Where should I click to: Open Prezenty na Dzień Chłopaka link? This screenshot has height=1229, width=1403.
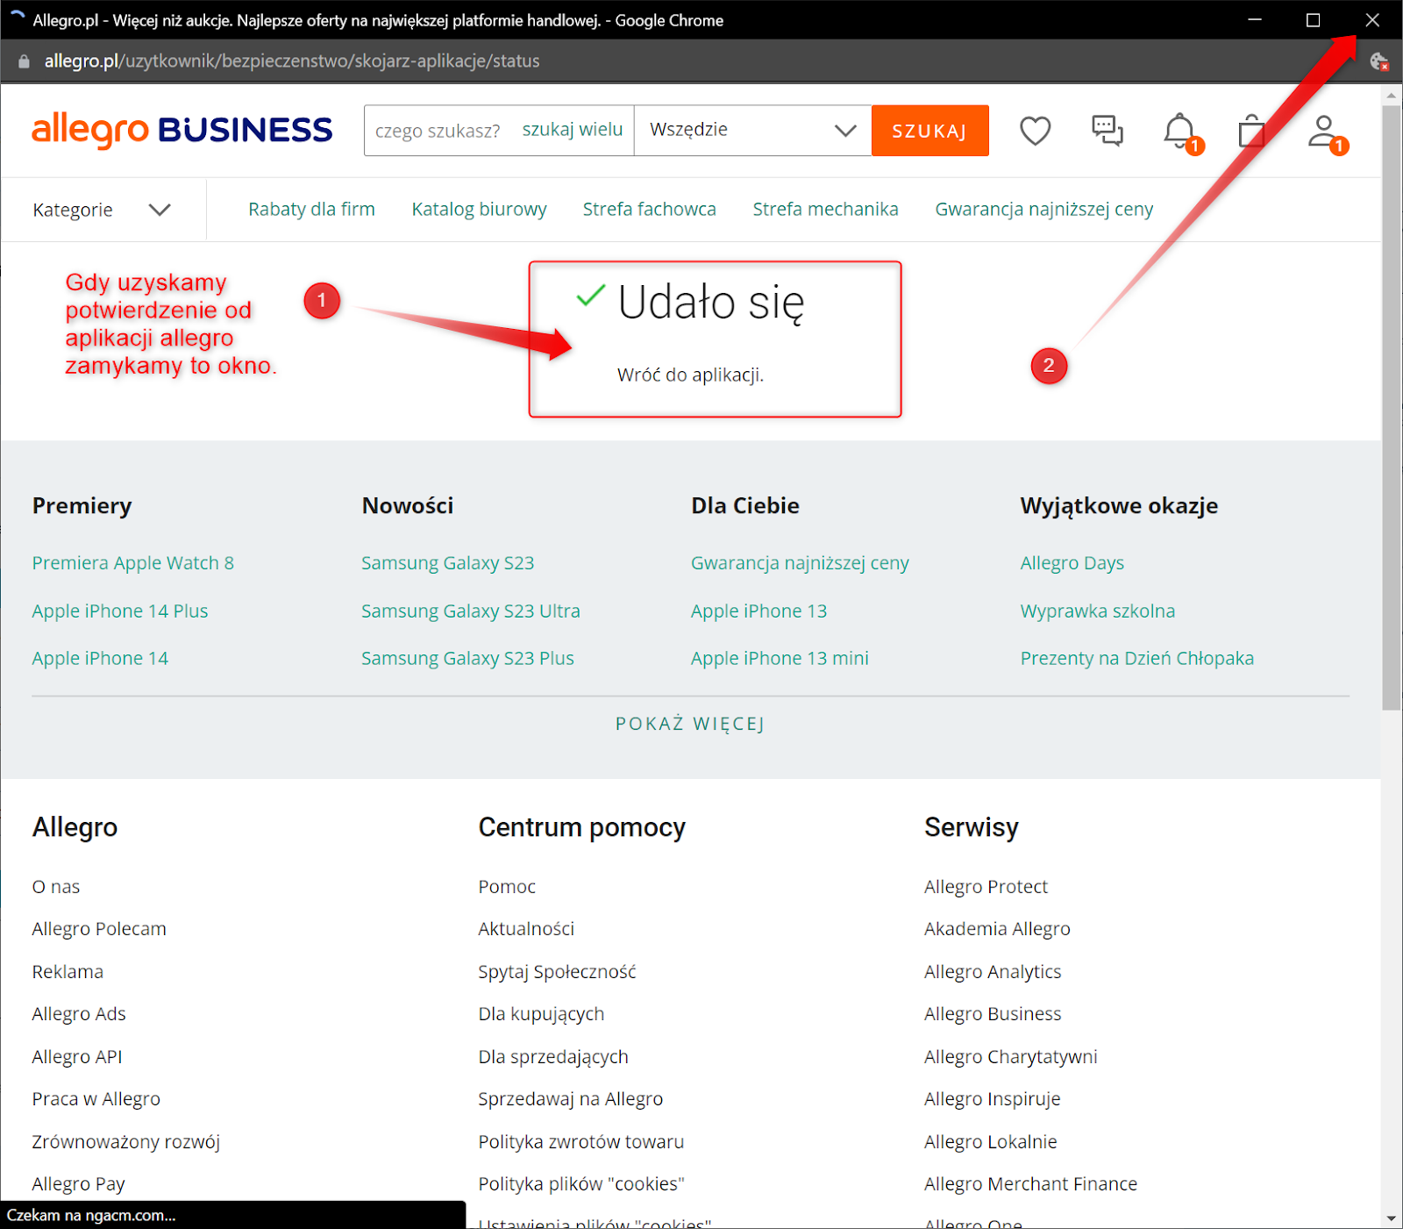click(x=1136, y=659)
